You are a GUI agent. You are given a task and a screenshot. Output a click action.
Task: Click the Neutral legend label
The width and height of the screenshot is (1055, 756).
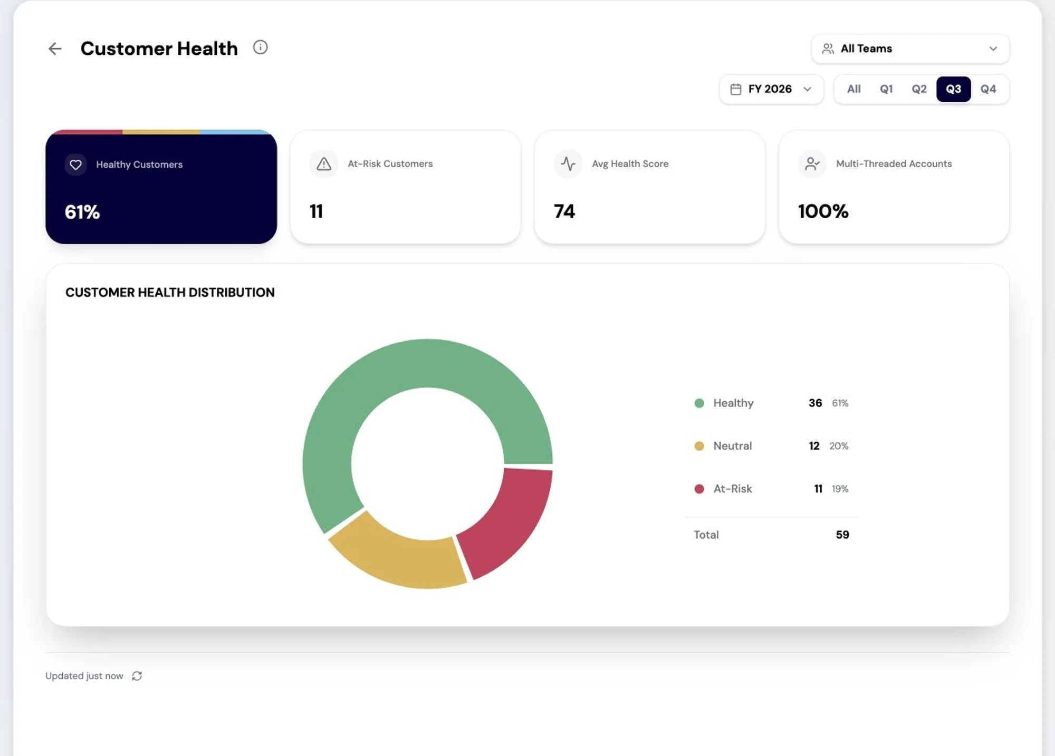pos(732,446)
